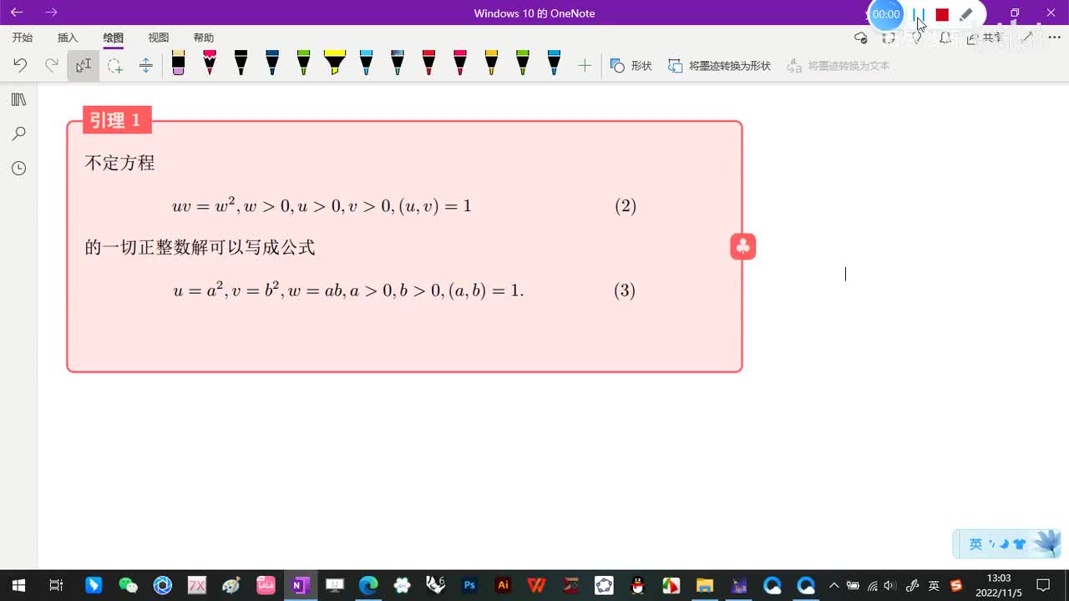Open the volume control in the tray
Screen dimensions: 1069x601
click(890, 585)
